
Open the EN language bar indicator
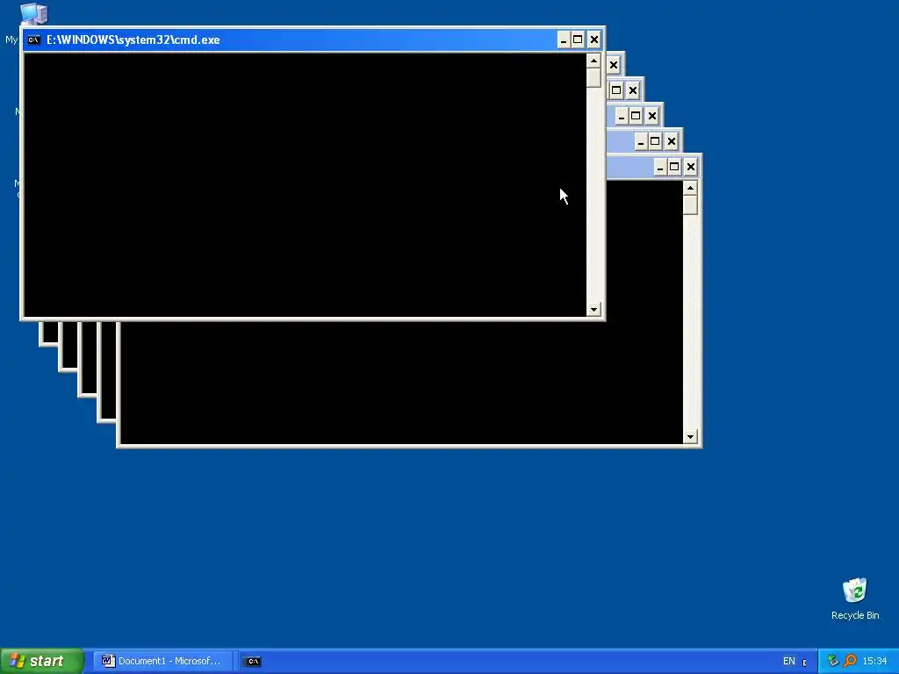(789, 662)
